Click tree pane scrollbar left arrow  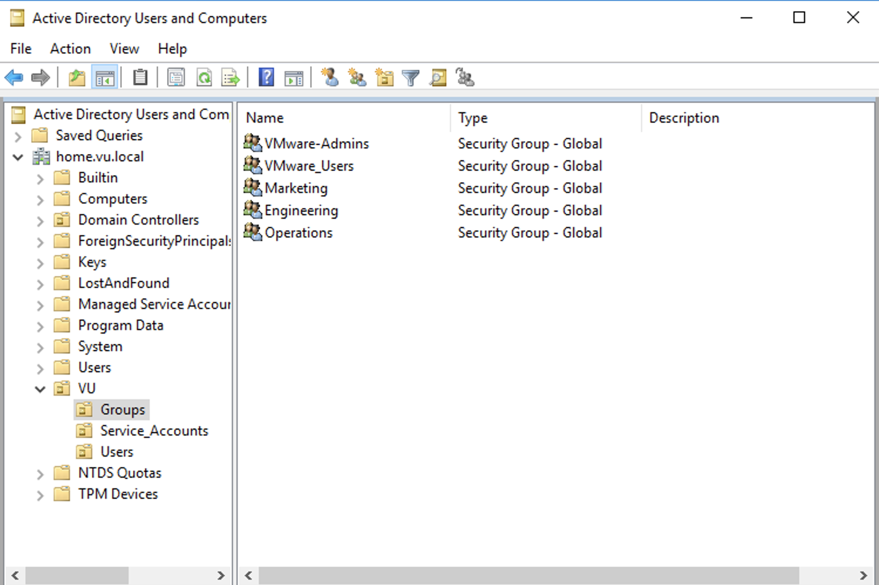(x=15, y=576)
